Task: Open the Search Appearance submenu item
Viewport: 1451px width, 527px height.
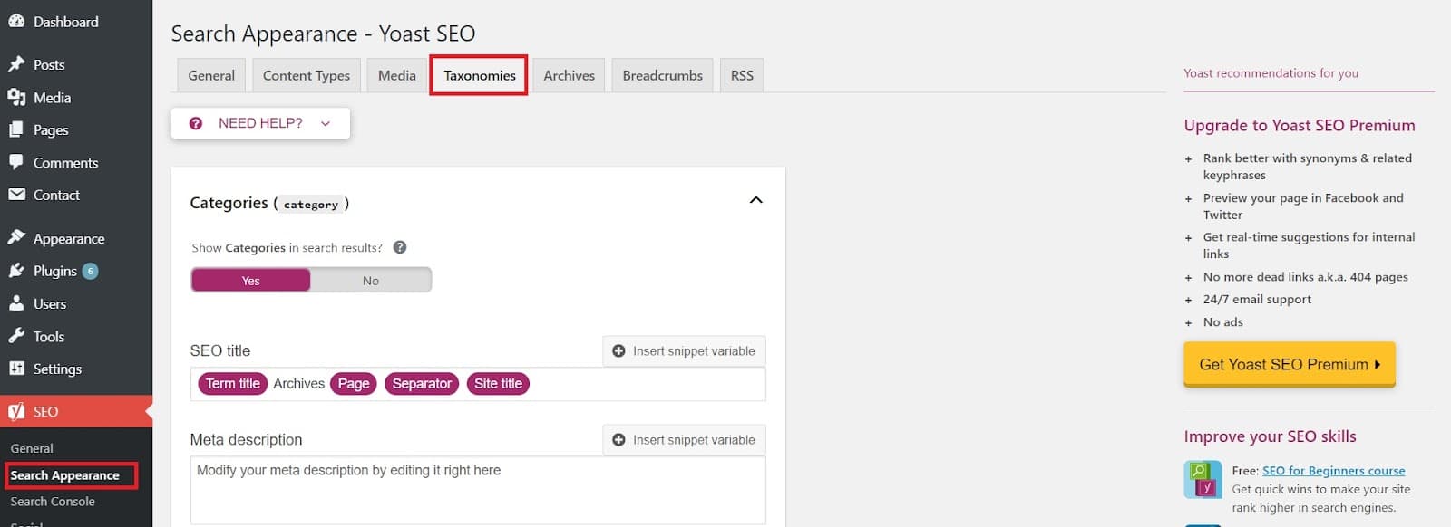Action: 65,475
